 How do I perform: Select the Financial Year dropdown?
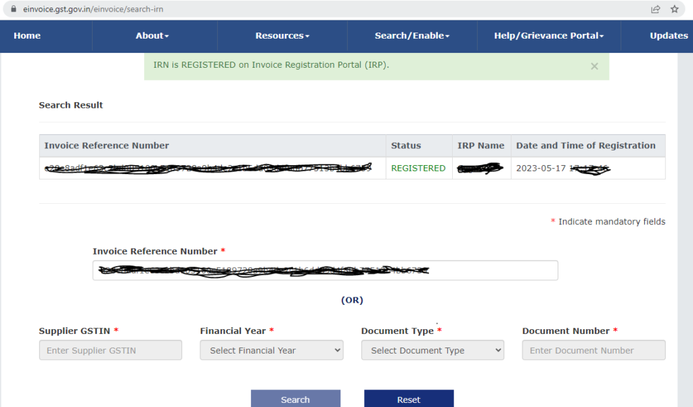tap(271, 350)
